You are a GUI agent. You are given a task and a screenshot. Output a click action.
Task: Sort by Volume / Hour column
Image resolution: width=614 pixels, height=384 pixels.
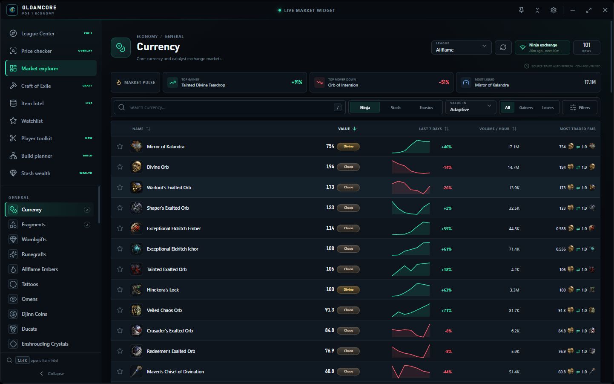pos(498,129)
